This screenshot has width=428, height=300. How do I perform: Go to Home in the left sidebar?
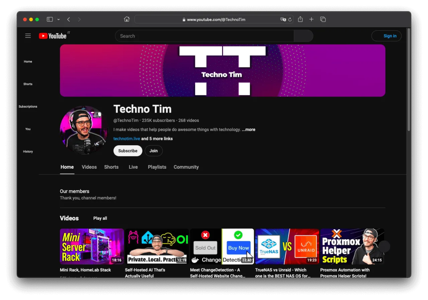(x=28, y=61)
